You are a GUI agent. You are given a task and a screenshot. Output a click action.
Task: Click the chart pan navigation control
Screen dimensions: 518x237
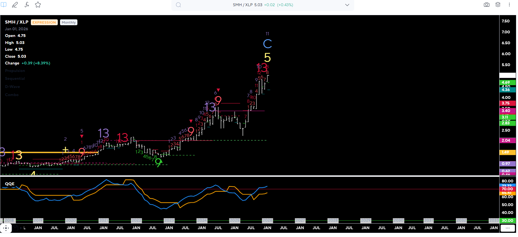click(x=6, y=228)
